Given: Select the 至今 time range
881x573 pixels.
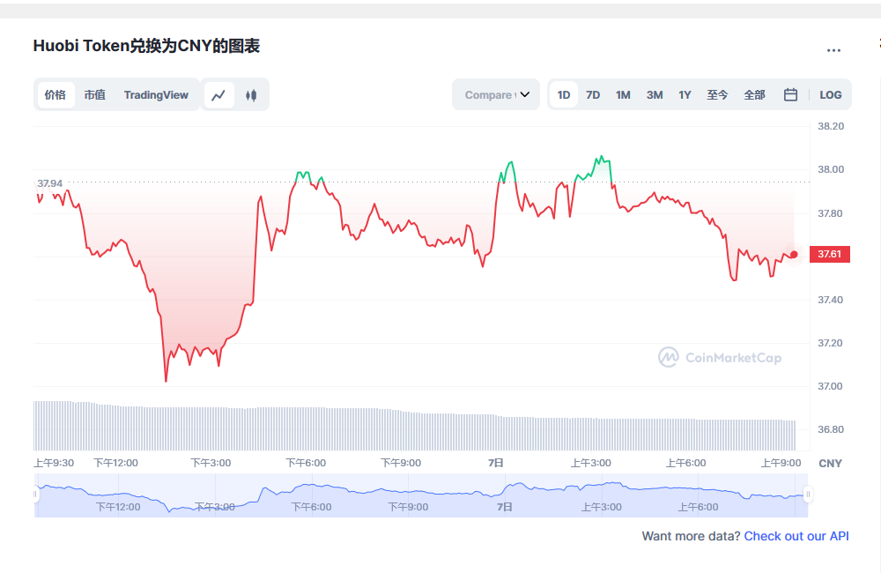Looking at the screenshot, I should (x=717, y=94).
